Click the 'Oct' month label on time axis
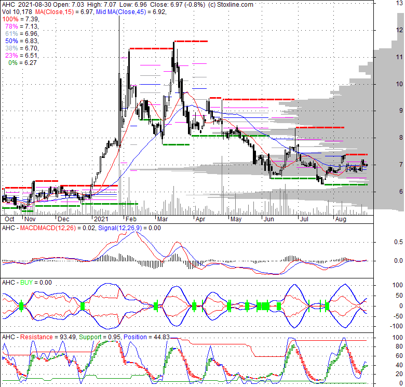Screen dimensions: 405x387 [x=9, y=219]
